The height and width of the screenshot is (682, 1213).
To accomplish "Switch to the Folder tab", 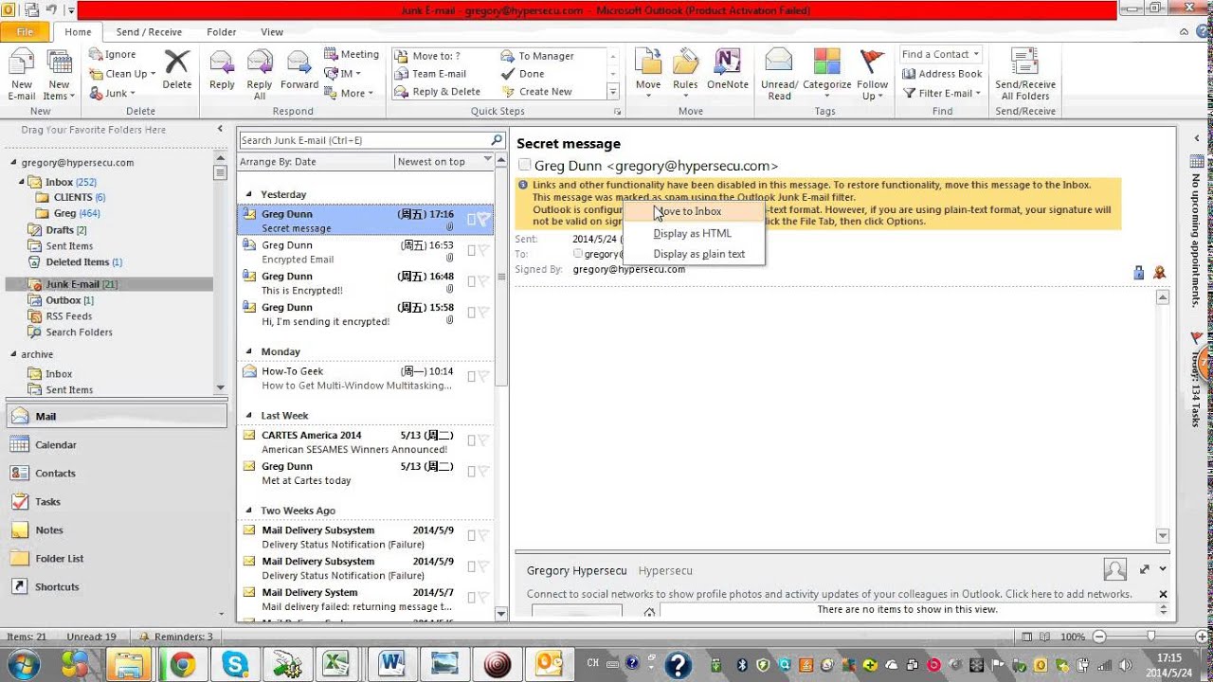I will (x=222, y=31).
